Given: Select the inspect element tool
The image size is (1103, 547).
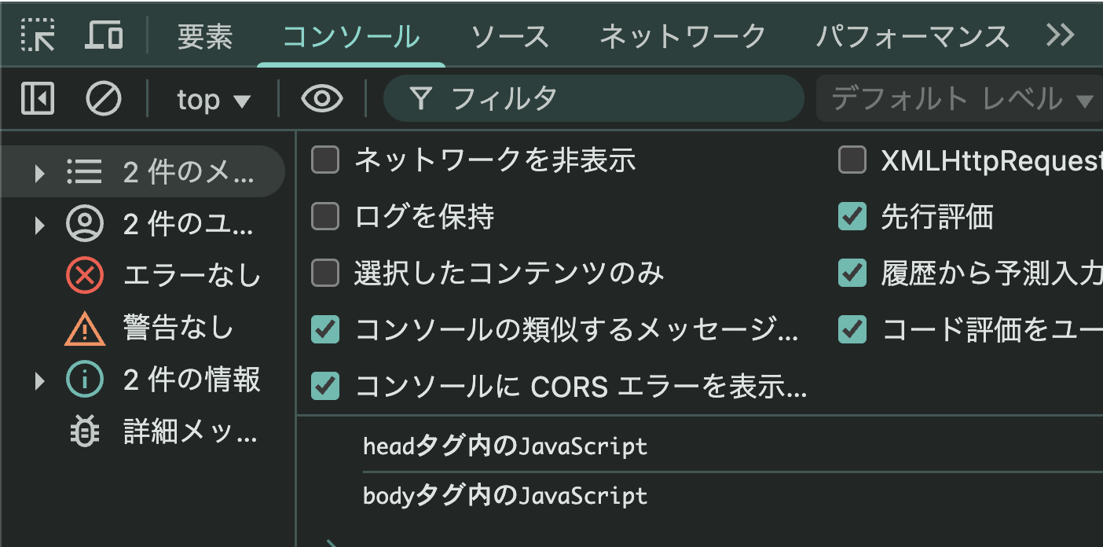Looking at the screenshot, I should [x=36, y=35].
